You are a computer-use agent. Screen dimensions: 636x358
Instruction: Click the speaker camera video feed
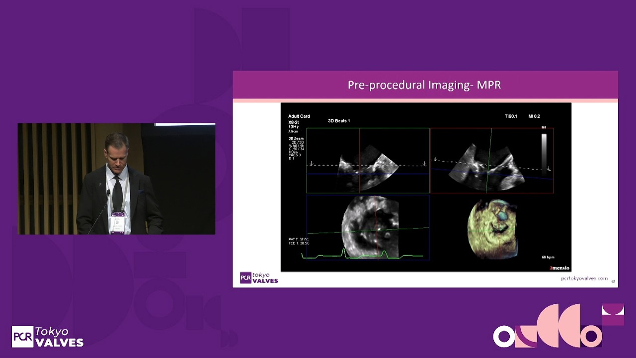pos(116,179)
